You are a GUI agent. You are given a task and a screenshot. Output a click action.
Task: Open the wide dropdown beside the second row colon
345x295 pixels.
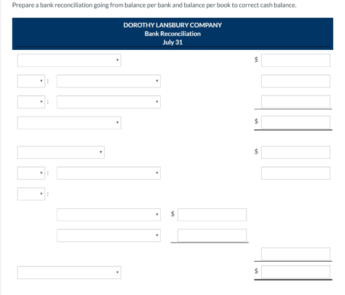[108, 81]
